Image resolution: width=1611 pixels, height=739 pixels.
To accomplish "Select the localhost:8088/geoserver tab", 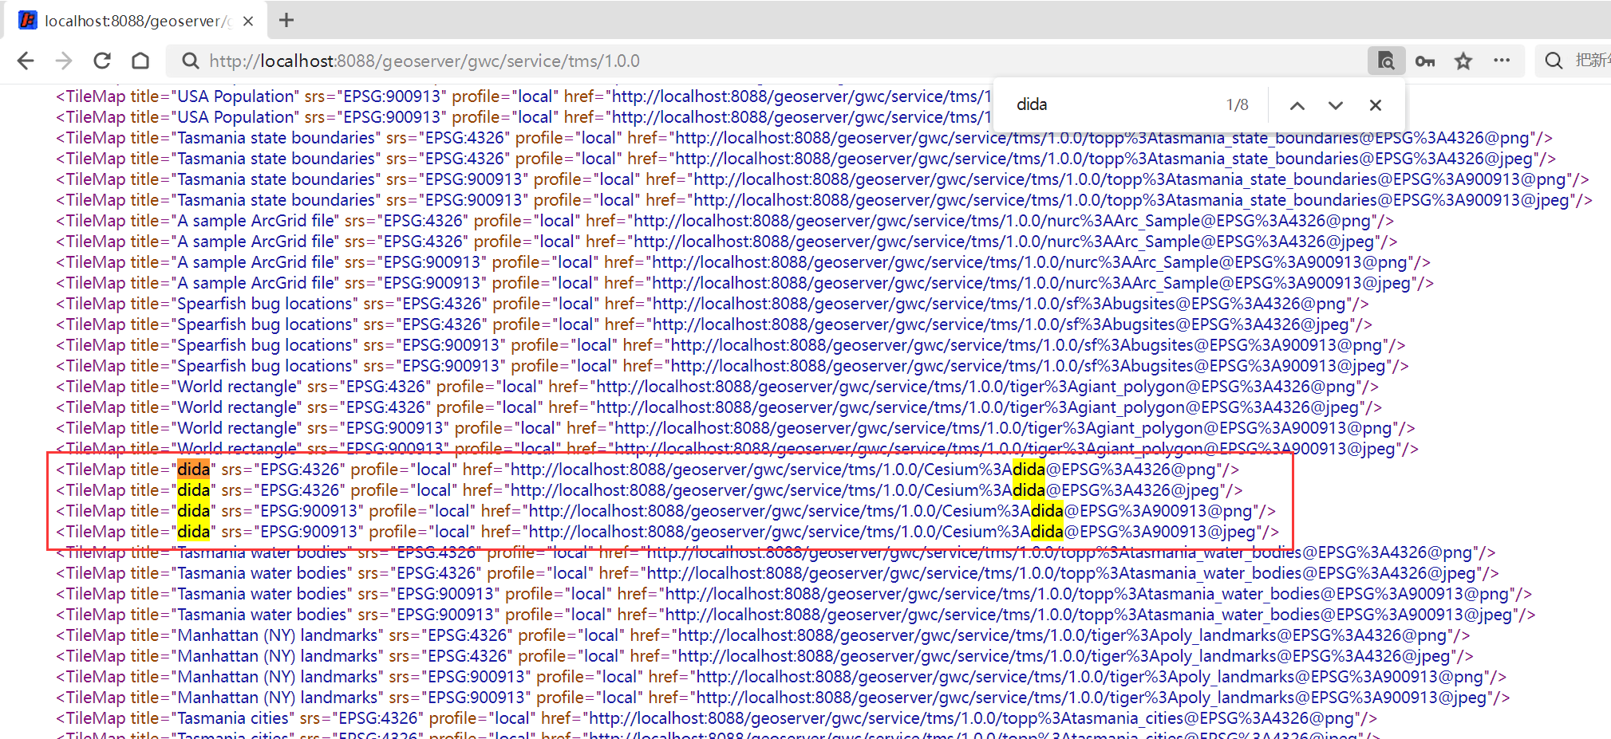I will (x=136, y=21).
